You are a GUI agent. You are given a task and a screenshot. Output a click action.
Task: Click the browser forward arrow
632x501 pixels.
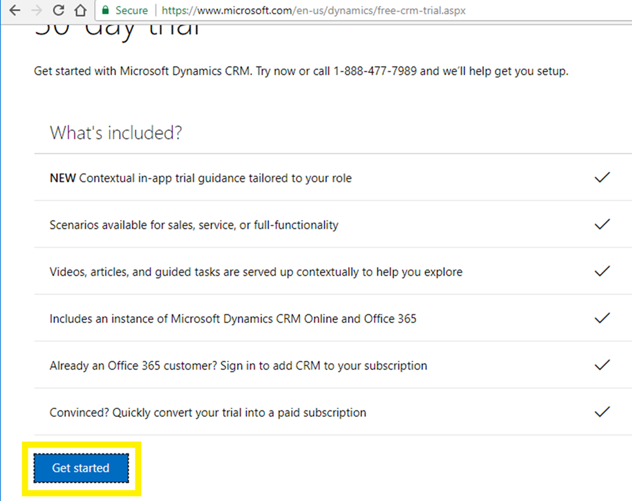tap(37, 10)
